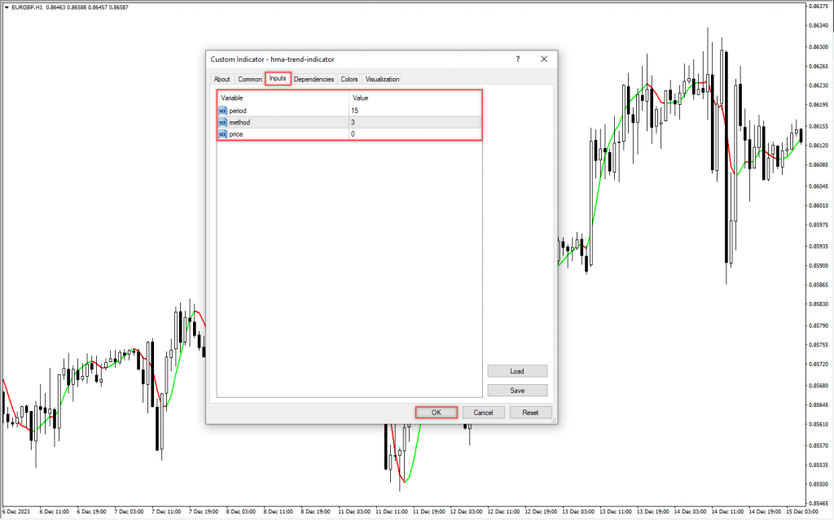Click the Save button

(517, 391)
